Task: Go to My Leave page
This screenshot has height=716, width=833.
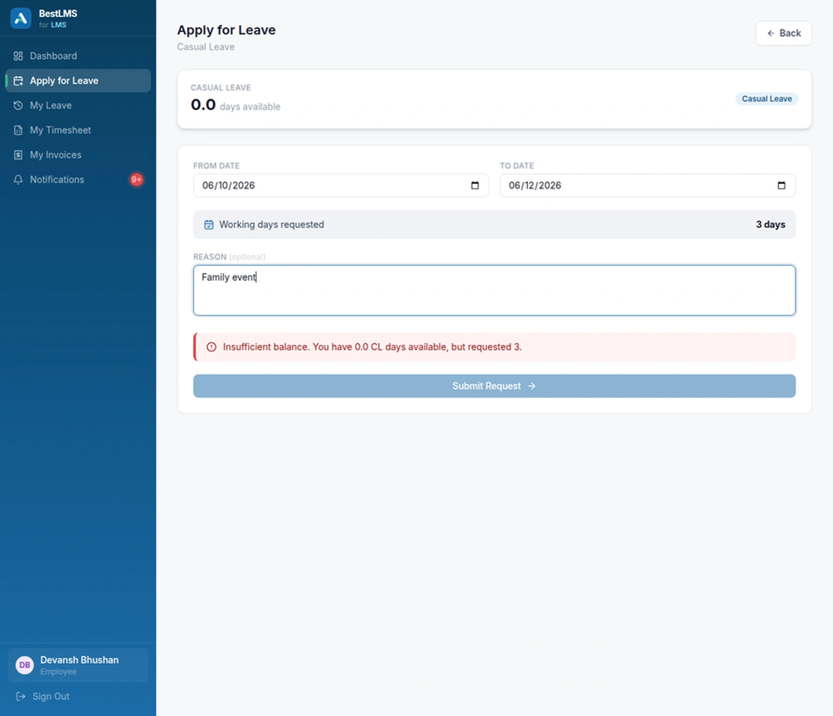Action: (x=78, y=106)
